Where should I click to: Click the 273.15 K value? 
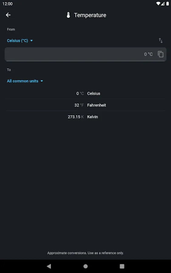coord(76,117)
